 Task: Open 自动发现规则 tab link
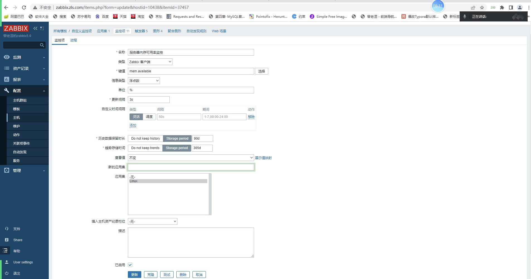[x=196, y=31]
